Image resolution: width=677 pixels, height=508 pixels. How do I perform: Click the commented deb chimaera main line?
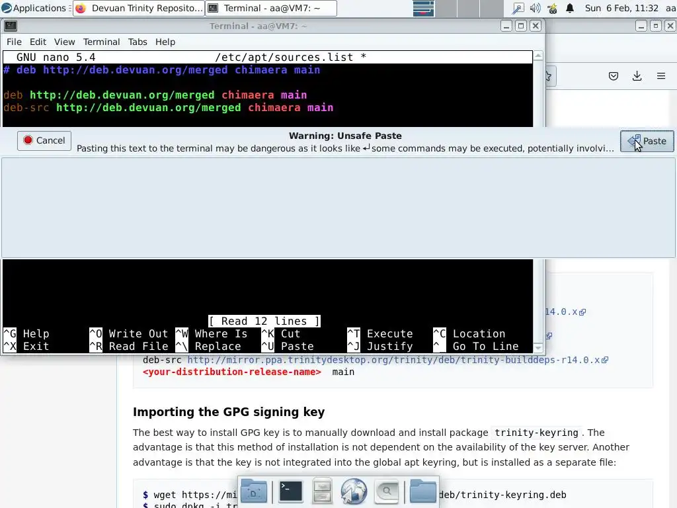click(162, 70)
